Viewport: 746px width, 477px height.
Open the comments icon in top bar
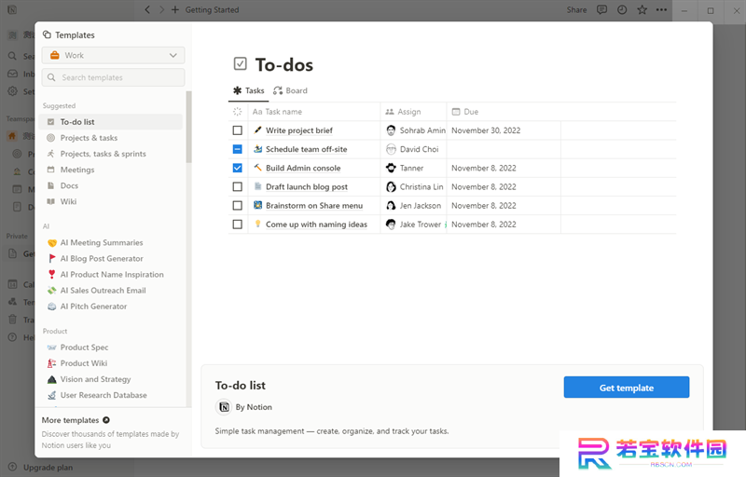point(601,9)
